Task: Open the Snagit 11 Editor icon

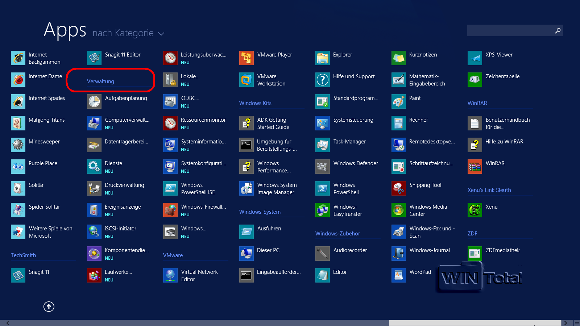Action: coord(94,58)
